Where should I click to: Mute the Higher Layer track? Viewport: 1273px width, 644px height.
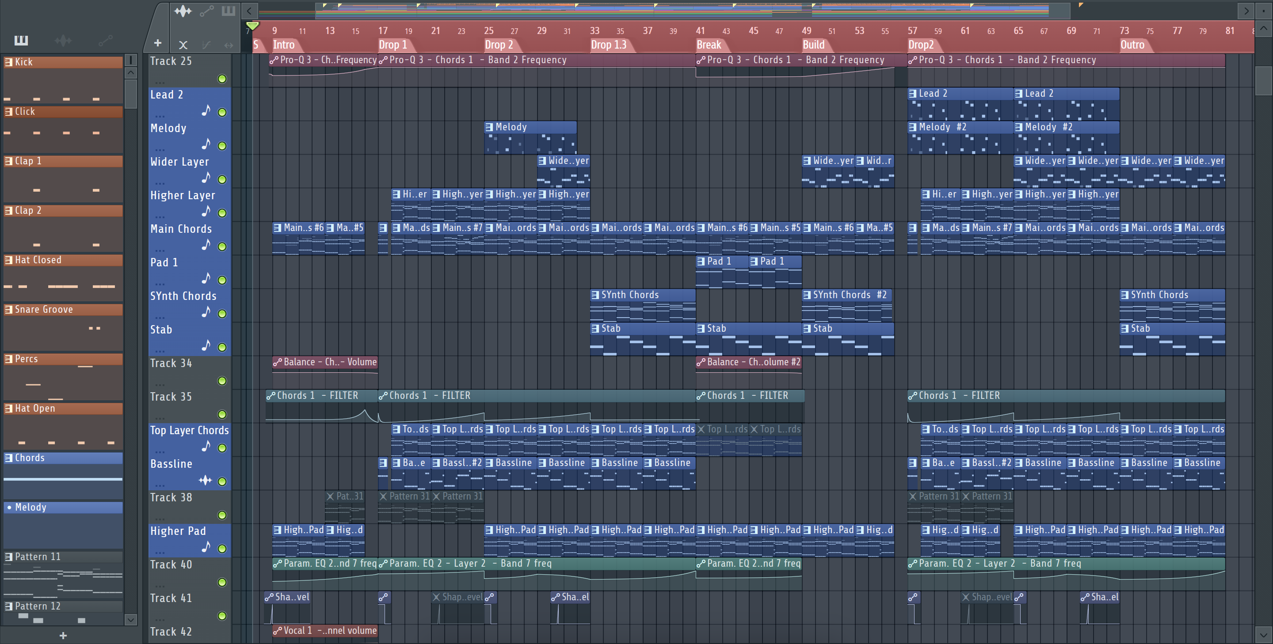click(222, 213)
